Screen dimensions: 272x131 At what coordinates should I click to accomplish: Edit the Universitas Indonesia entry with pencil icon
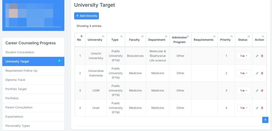[x=257, y=73]
